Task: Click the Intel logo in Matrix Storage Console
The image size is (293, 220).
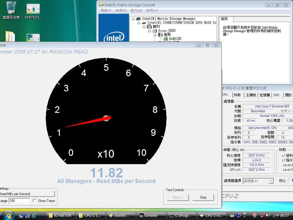Action: click(114, 36)
